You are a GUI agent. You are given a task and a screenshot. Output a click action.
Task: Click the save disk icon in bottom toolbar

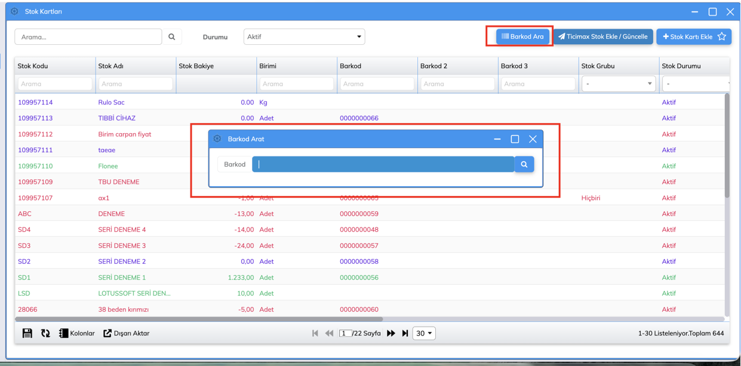pos(27,333)
